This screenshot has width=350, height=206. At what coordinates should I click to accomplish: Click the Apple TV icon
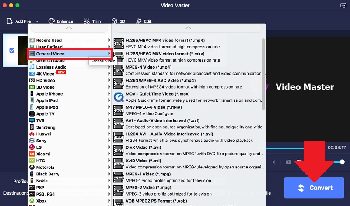32,114
